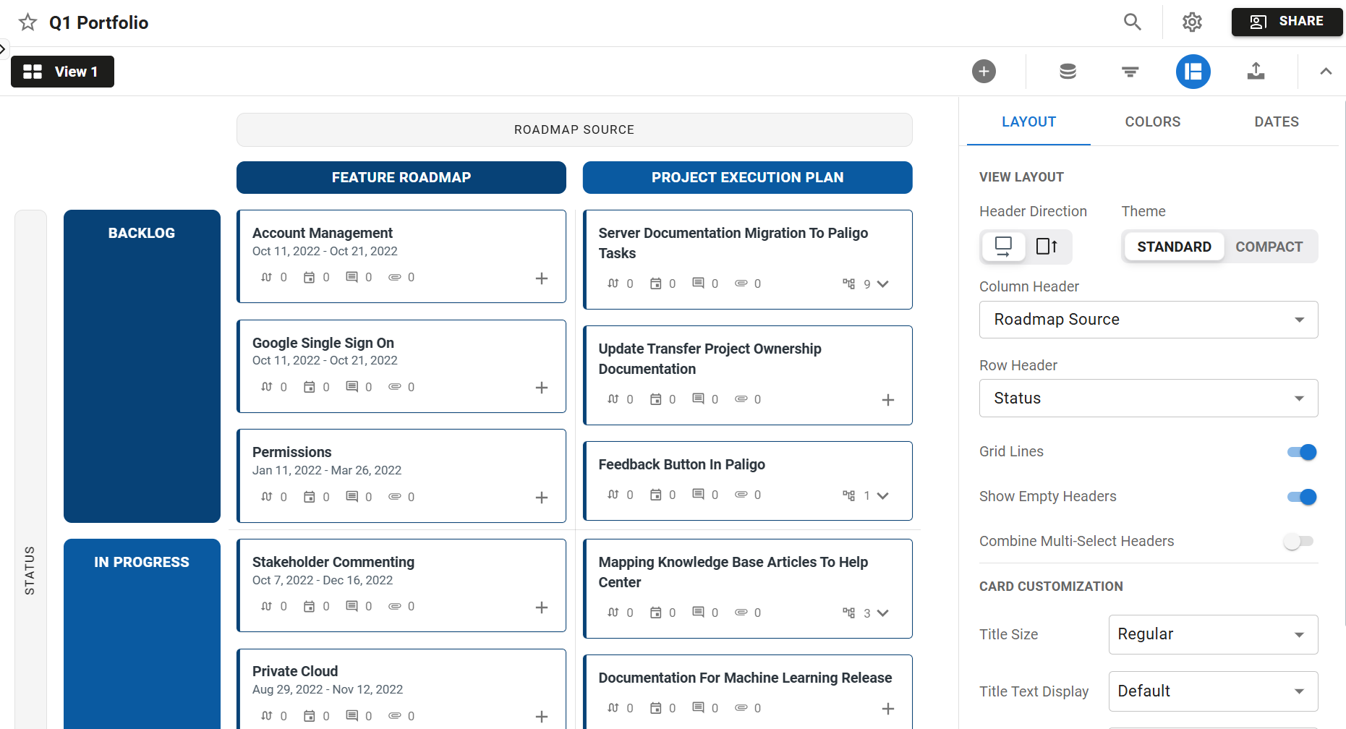This screenshot has height=729, width=1346.
Task: Open the filter options
Action: 1130,72
